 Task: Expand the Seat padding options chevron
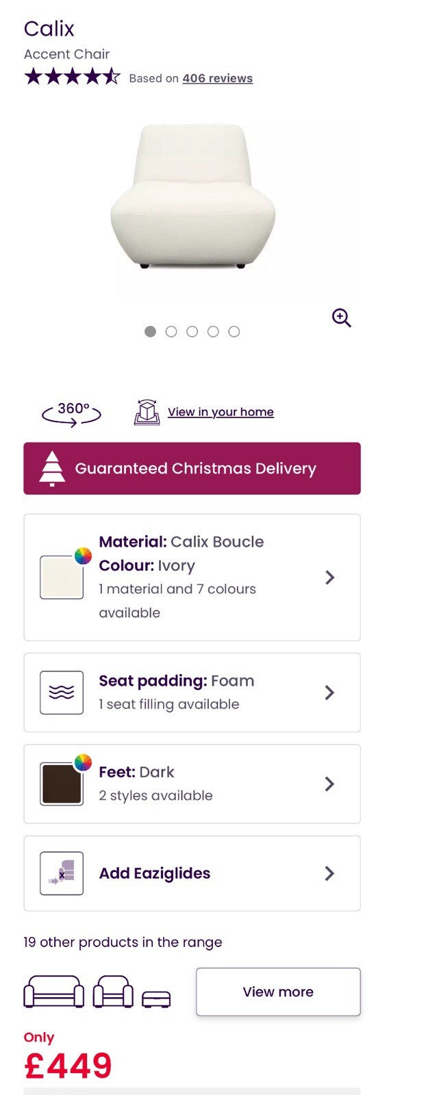click(x=329, y=693)
